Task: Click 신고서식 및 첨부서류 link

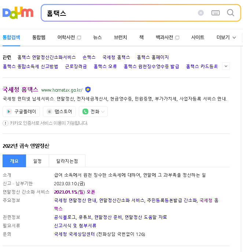Action: (x=75, y=226)
